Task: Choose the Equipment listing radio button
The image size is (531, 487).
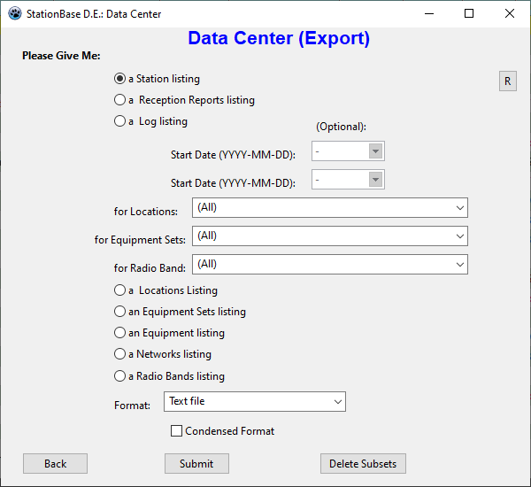Action: 120,332
